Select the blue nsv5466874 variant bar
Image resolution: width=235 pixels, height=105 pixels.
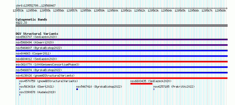(121, 73)
